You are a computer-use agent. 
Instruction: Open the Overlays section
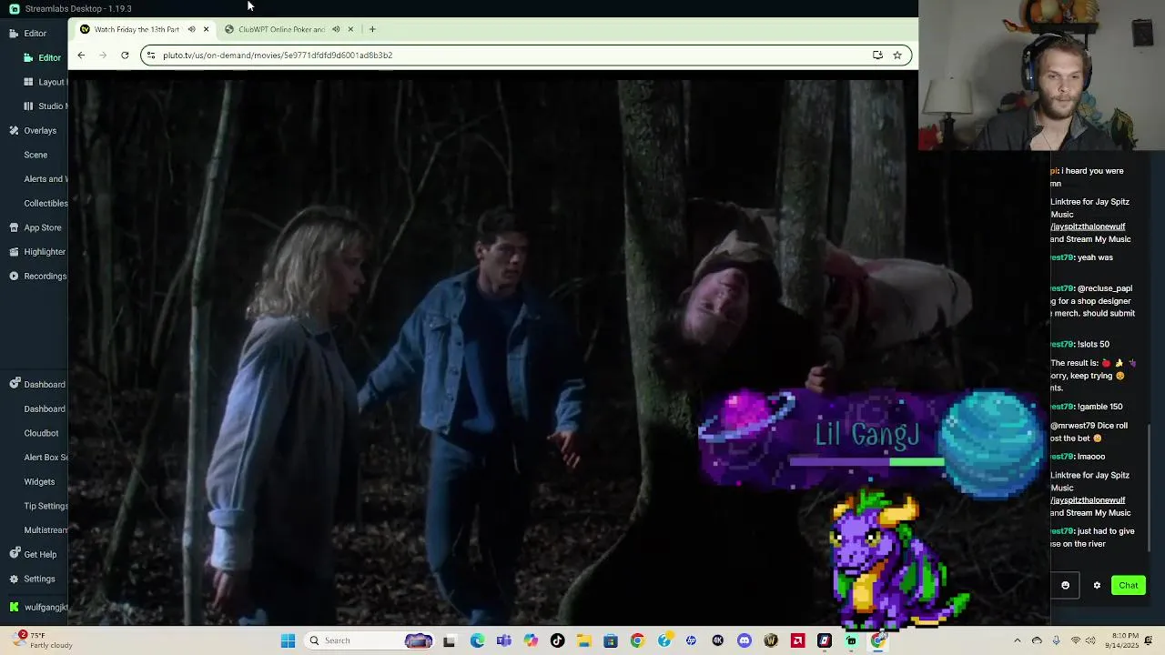[33, 130]
